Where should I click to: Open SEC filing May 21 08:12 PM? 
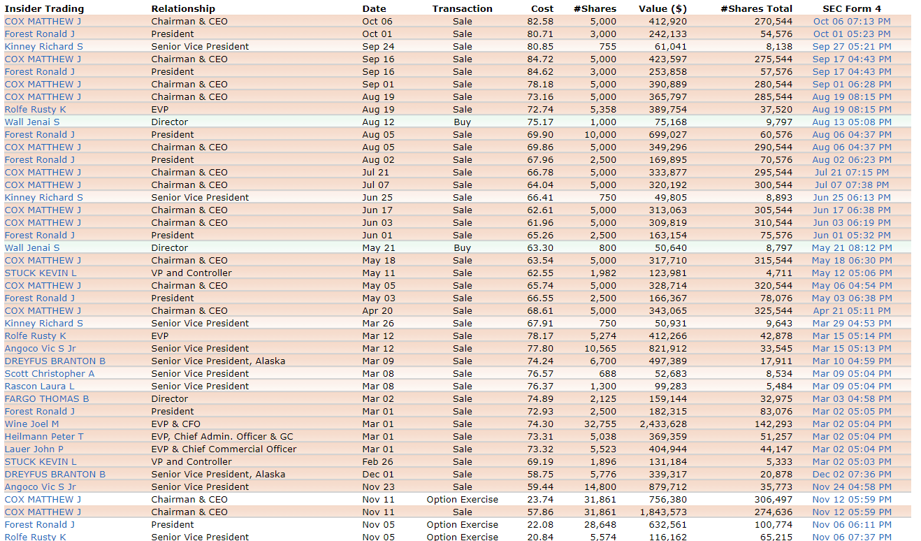coord(851,248)
